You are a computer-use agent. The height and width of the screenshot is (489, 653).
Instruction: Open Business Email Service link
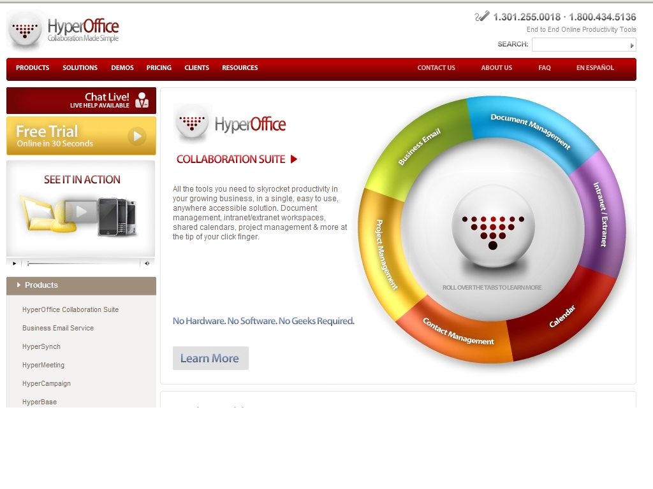(x=58, y=328)
